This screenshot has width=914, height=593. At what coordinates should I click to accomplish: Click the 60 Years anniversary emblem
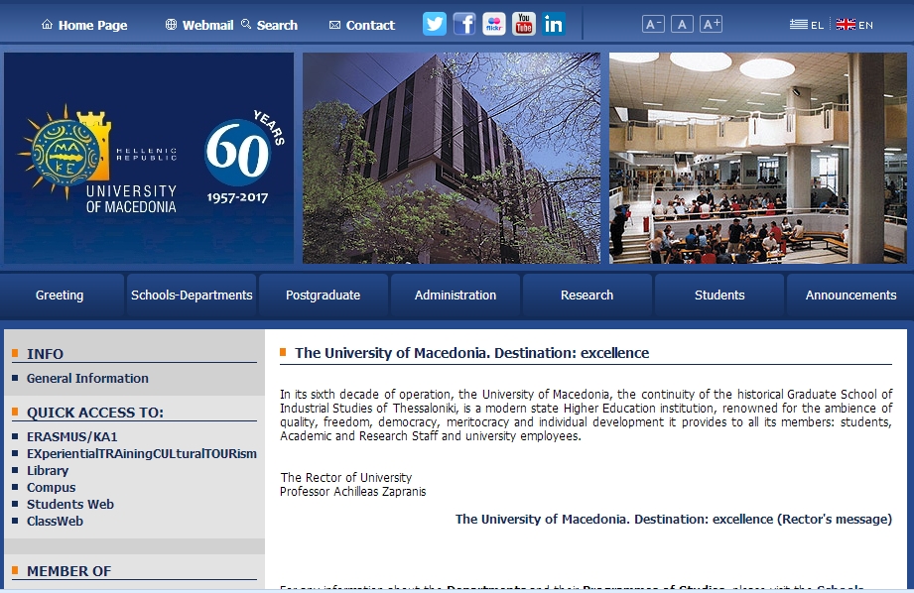pos(243,158)
